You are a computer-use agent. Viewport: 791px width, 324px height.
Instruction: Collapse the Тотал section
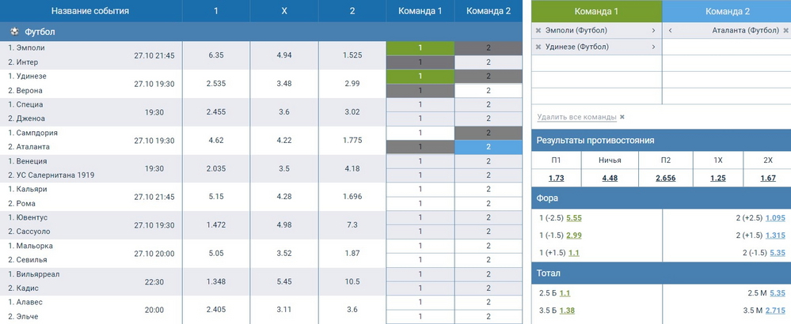(660, 273)
